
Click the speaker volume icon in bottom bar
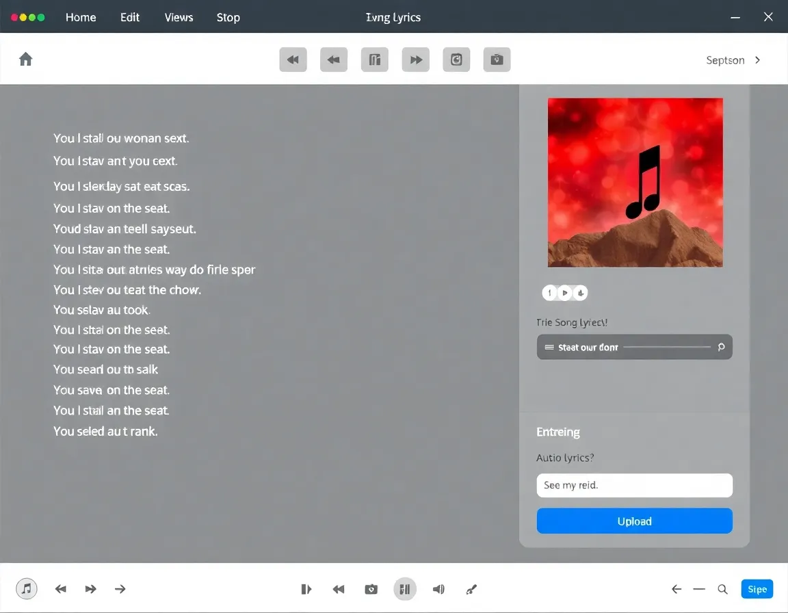pos(438,589)
